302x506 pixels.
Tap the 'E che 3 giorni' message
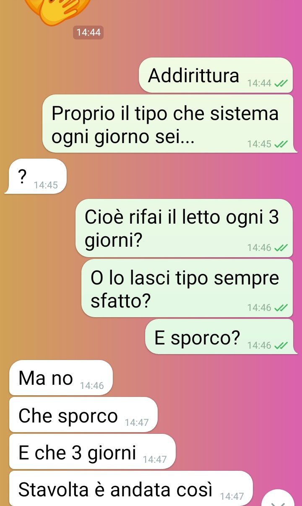(92, 451)
